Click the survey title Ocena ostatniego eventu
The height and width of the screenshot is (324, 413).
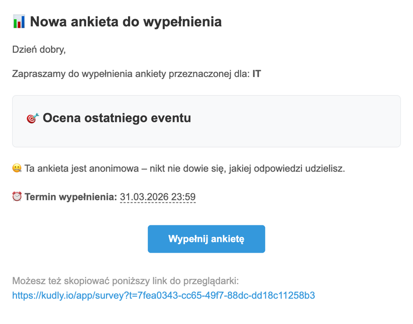pos(117,118)
